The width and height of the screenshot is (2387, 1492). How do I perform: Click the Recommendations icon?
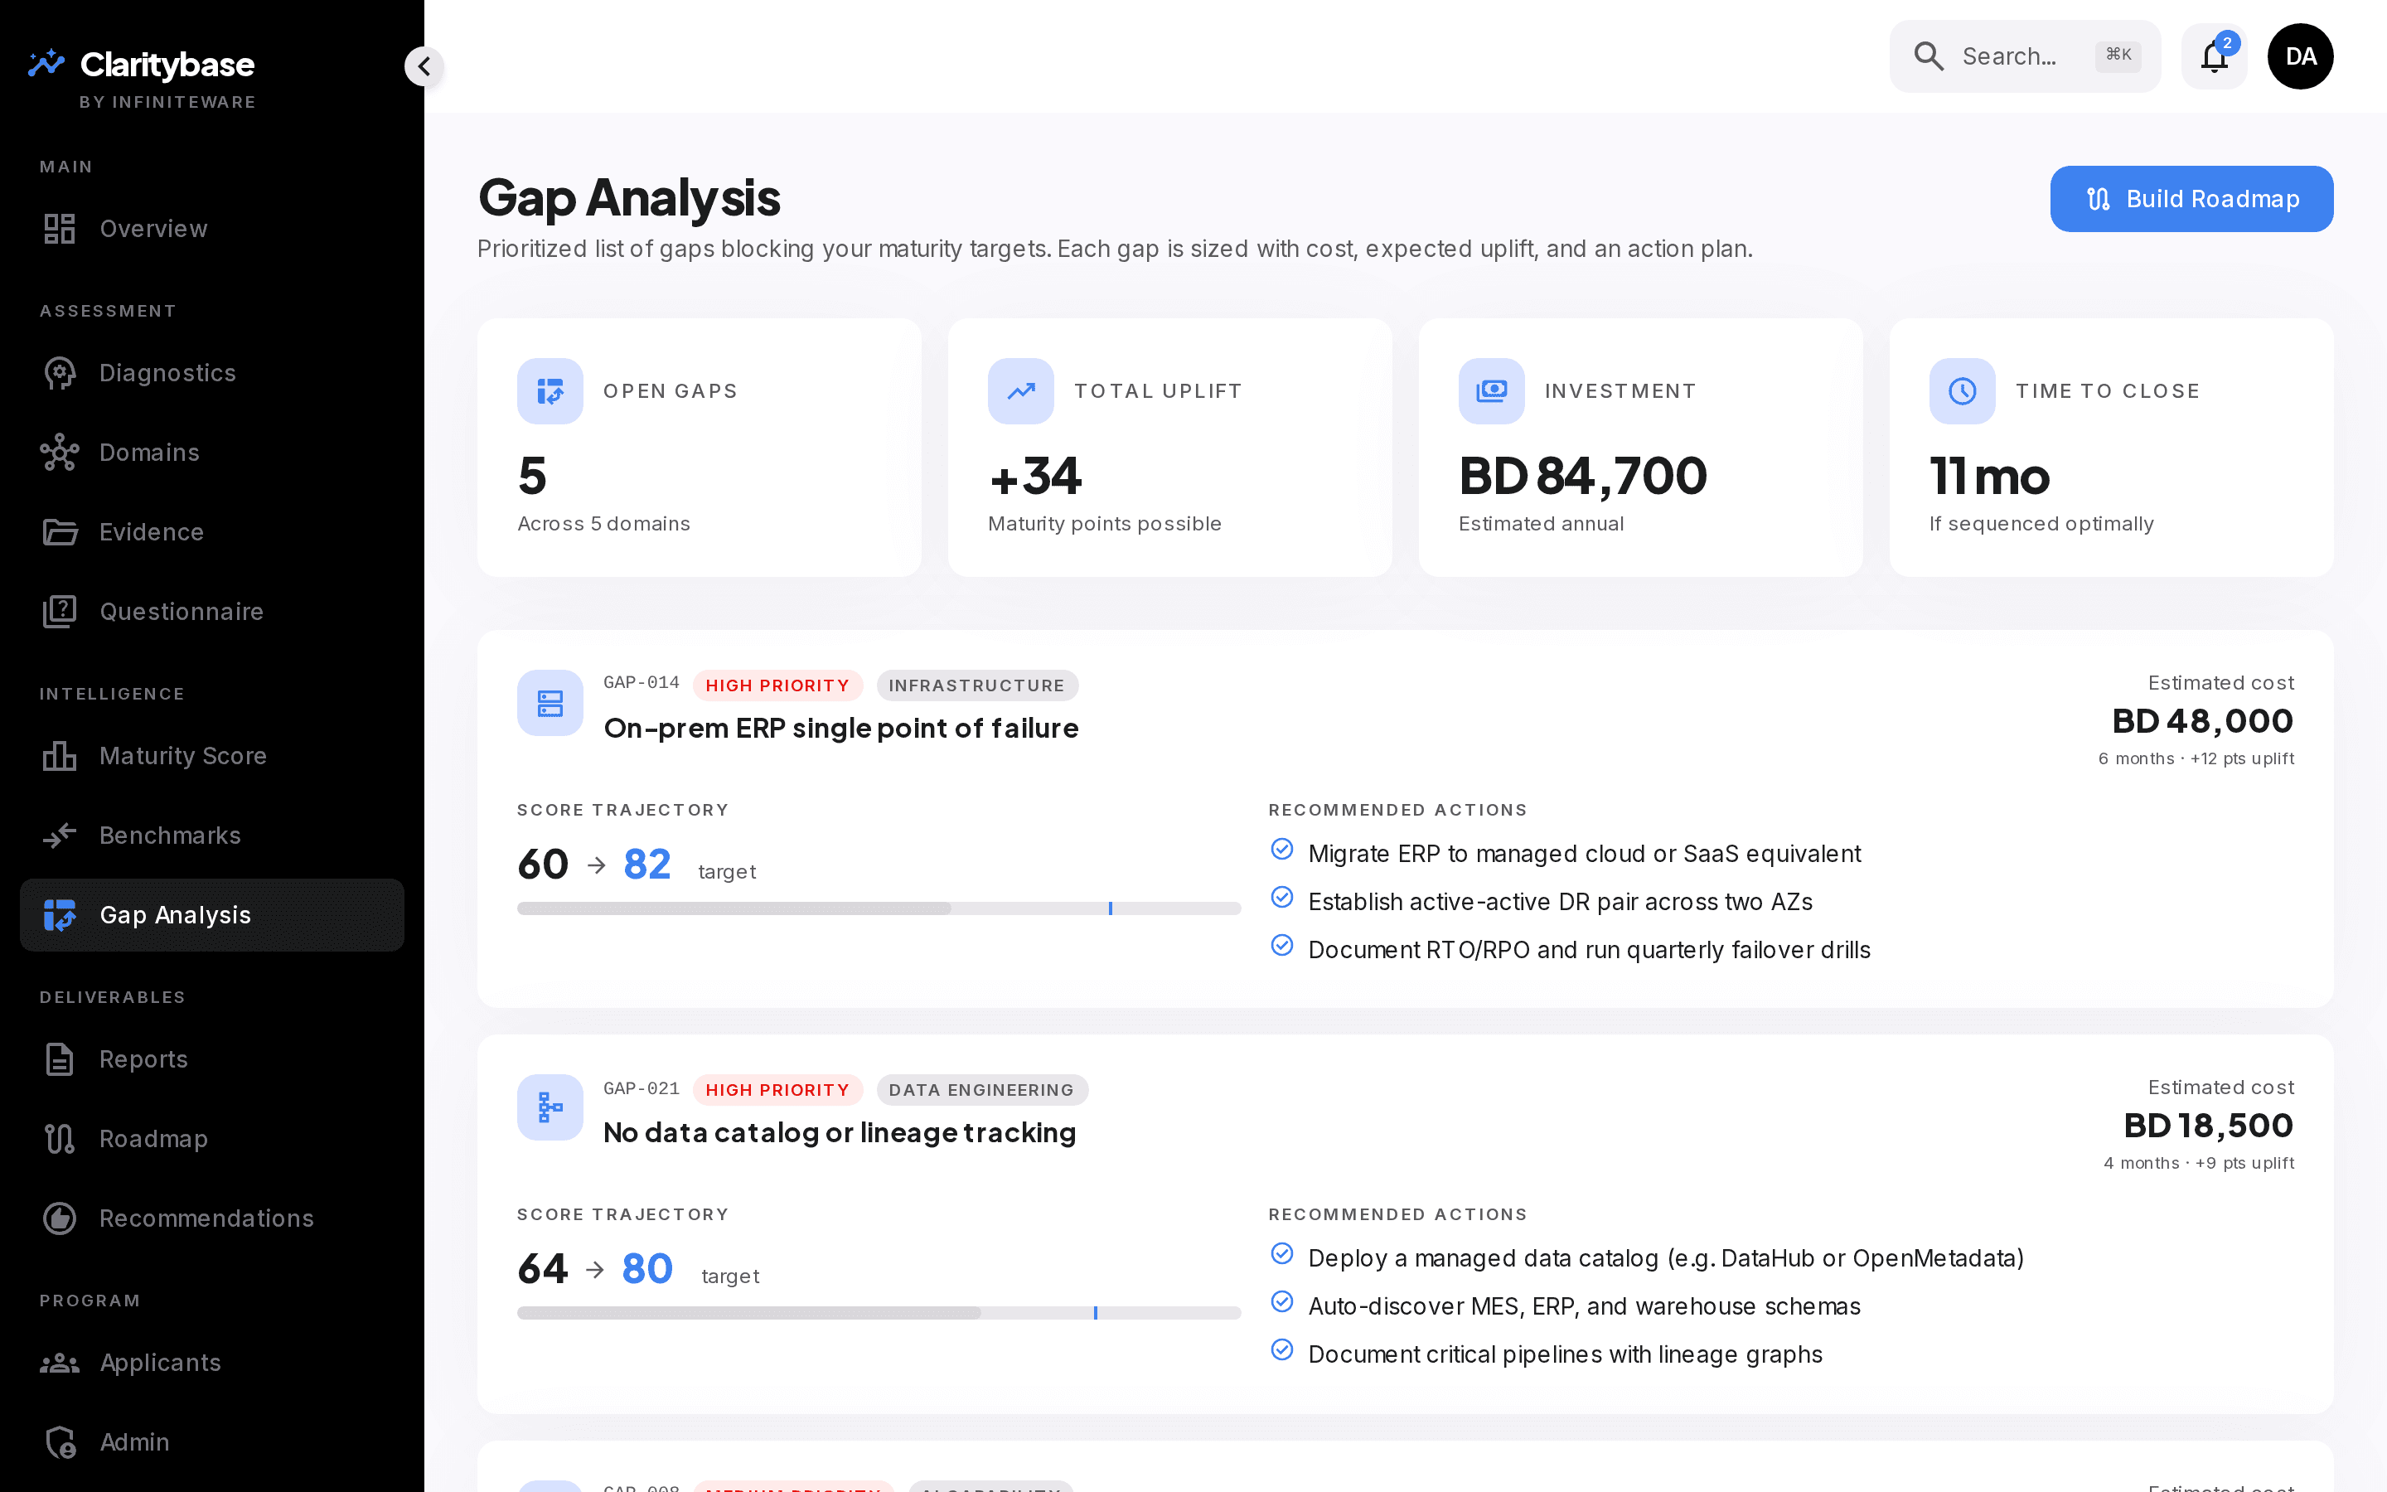[x=59, y=1218]
